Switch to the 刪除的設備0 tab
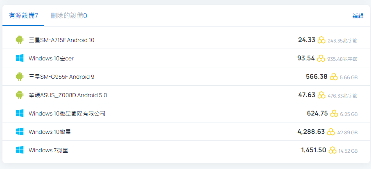The height and width of the screenshot is (169, 371). tap(69, 16)
